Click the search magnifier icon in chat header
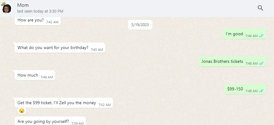The width and height of the screenshot is (274, 125). pos(260,8)
